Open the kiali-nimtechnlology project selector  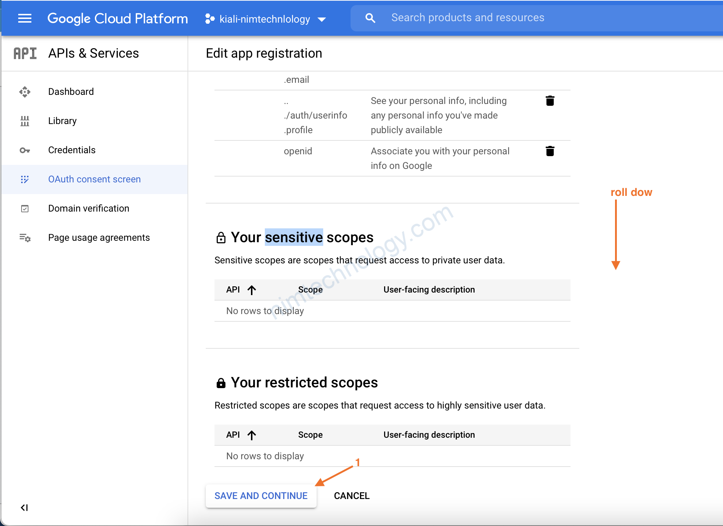coord(265,19)
